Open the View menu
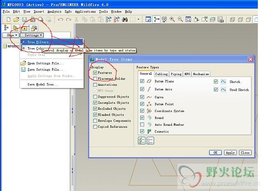 pos(27,11)
